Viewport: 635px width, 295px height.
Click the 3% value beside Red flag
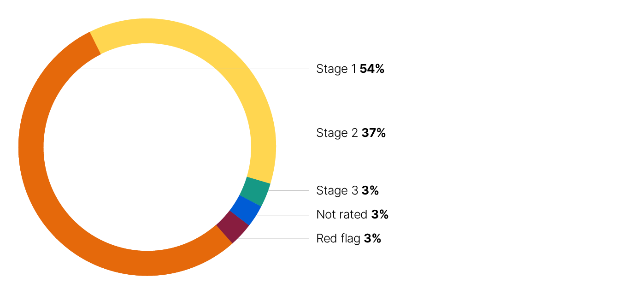pos(372,239)
